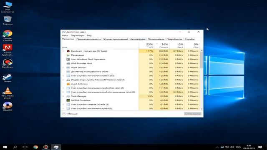Show hidden tray icons chevron
This screenshot has height=150, width=267.
click(x=217, y=147)
